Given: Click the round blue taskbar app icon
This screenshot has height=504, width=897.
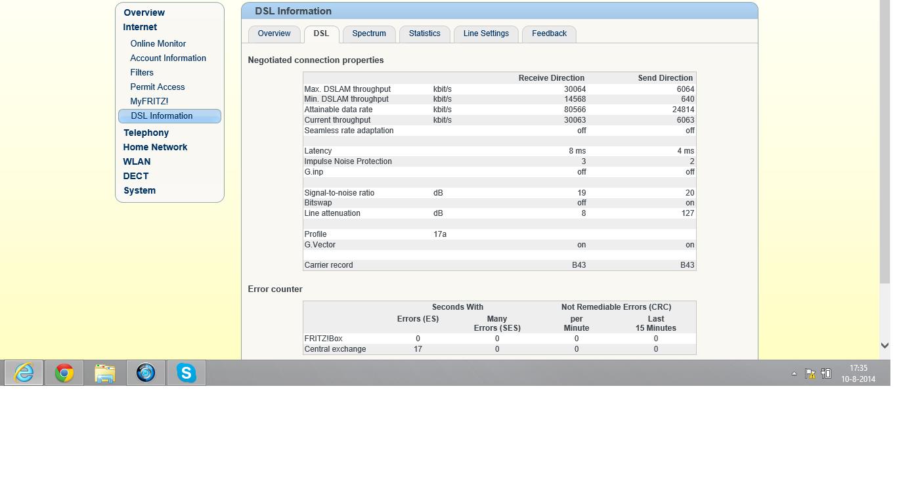Looking at the screenshot, I should tap(146, 373).
